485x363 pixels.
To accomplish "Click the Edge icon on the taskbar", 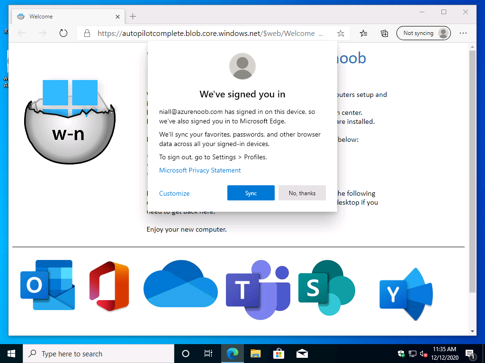I will point(232,354).
